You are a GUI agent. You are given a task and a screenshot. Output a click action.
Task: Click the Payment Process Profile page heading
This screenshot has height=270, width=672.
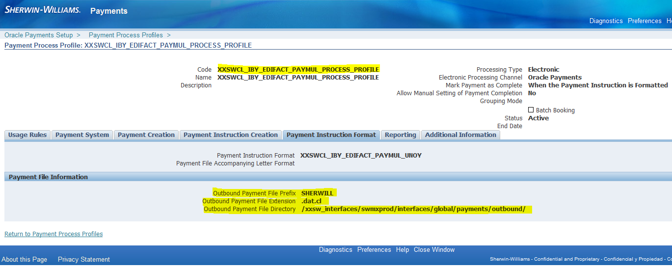coord(128,45)
